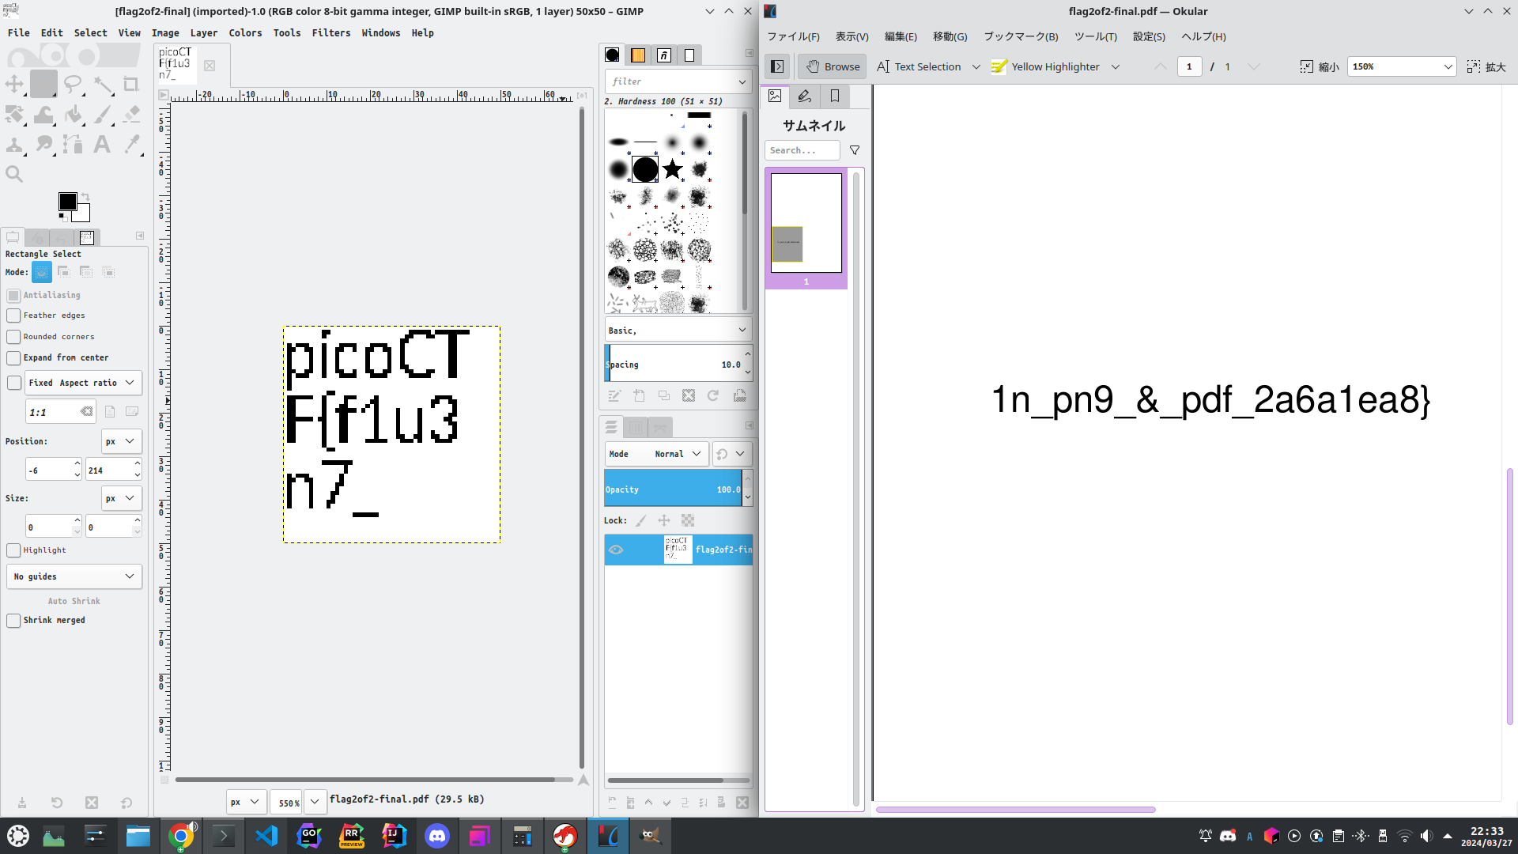The image size is (1518, 854).
Task: Click the Browse button in Okular
Action: pos(833,67)
